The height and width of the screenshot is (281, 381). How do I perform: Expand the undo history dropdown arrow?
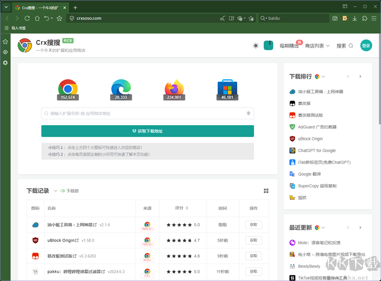[52, 18]
